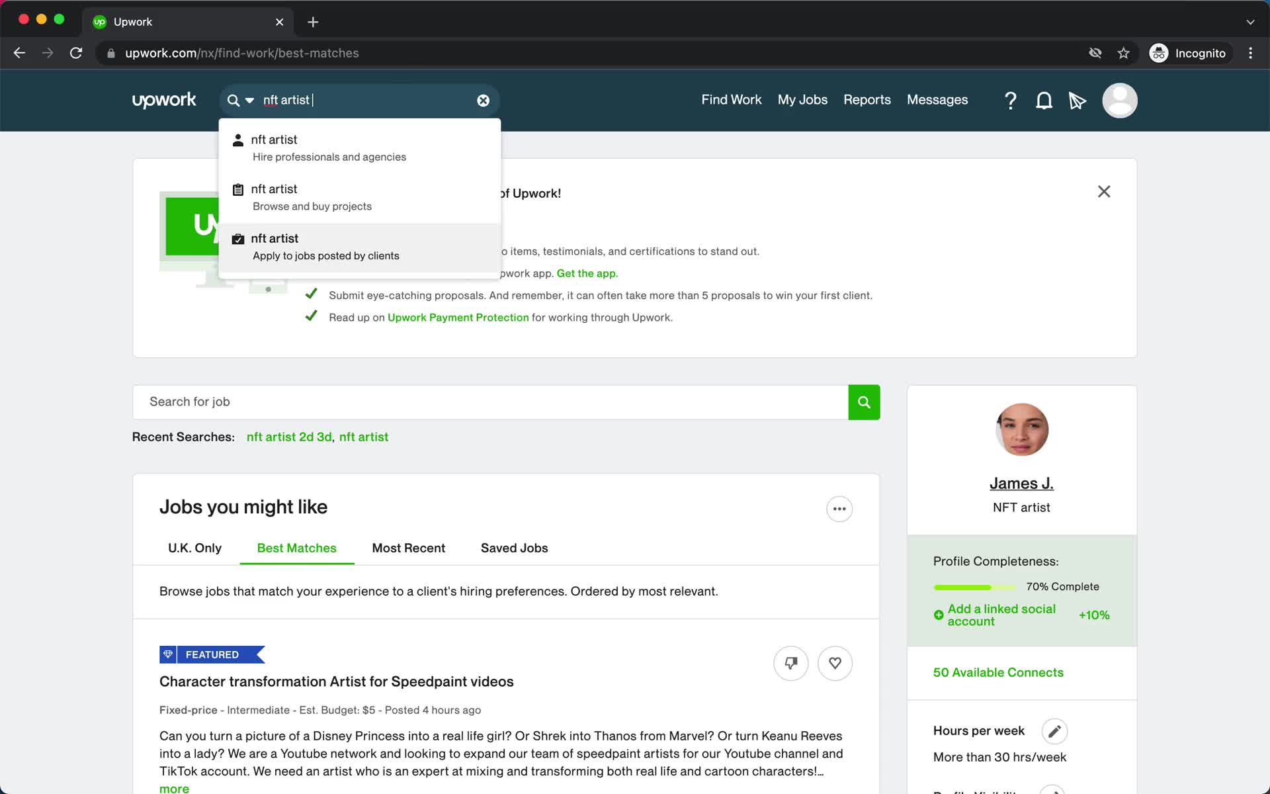Open recent search nft artist 2d 3d
The image size is (1270, 794).
click(289, 437)
